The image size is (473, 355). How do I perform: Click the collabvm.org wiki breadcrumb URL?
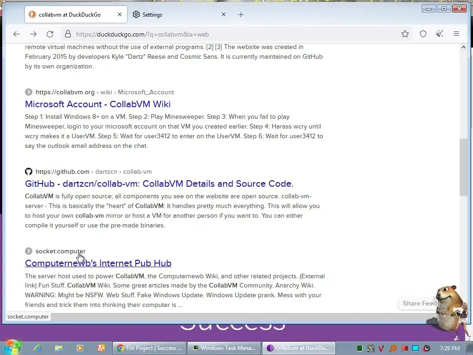pyautogui.click(x=105, y=92)
